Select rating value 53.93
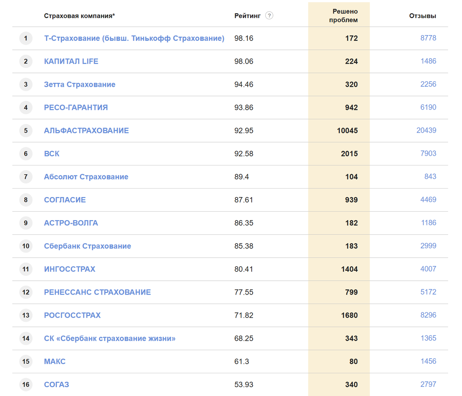The width and height of the screenshot is (462, 396). tap(244, 385)
